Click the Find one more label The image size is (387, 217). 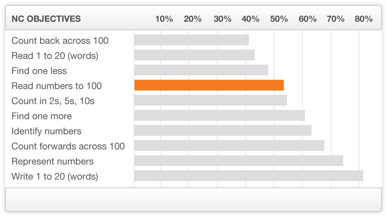coord(42,116)
